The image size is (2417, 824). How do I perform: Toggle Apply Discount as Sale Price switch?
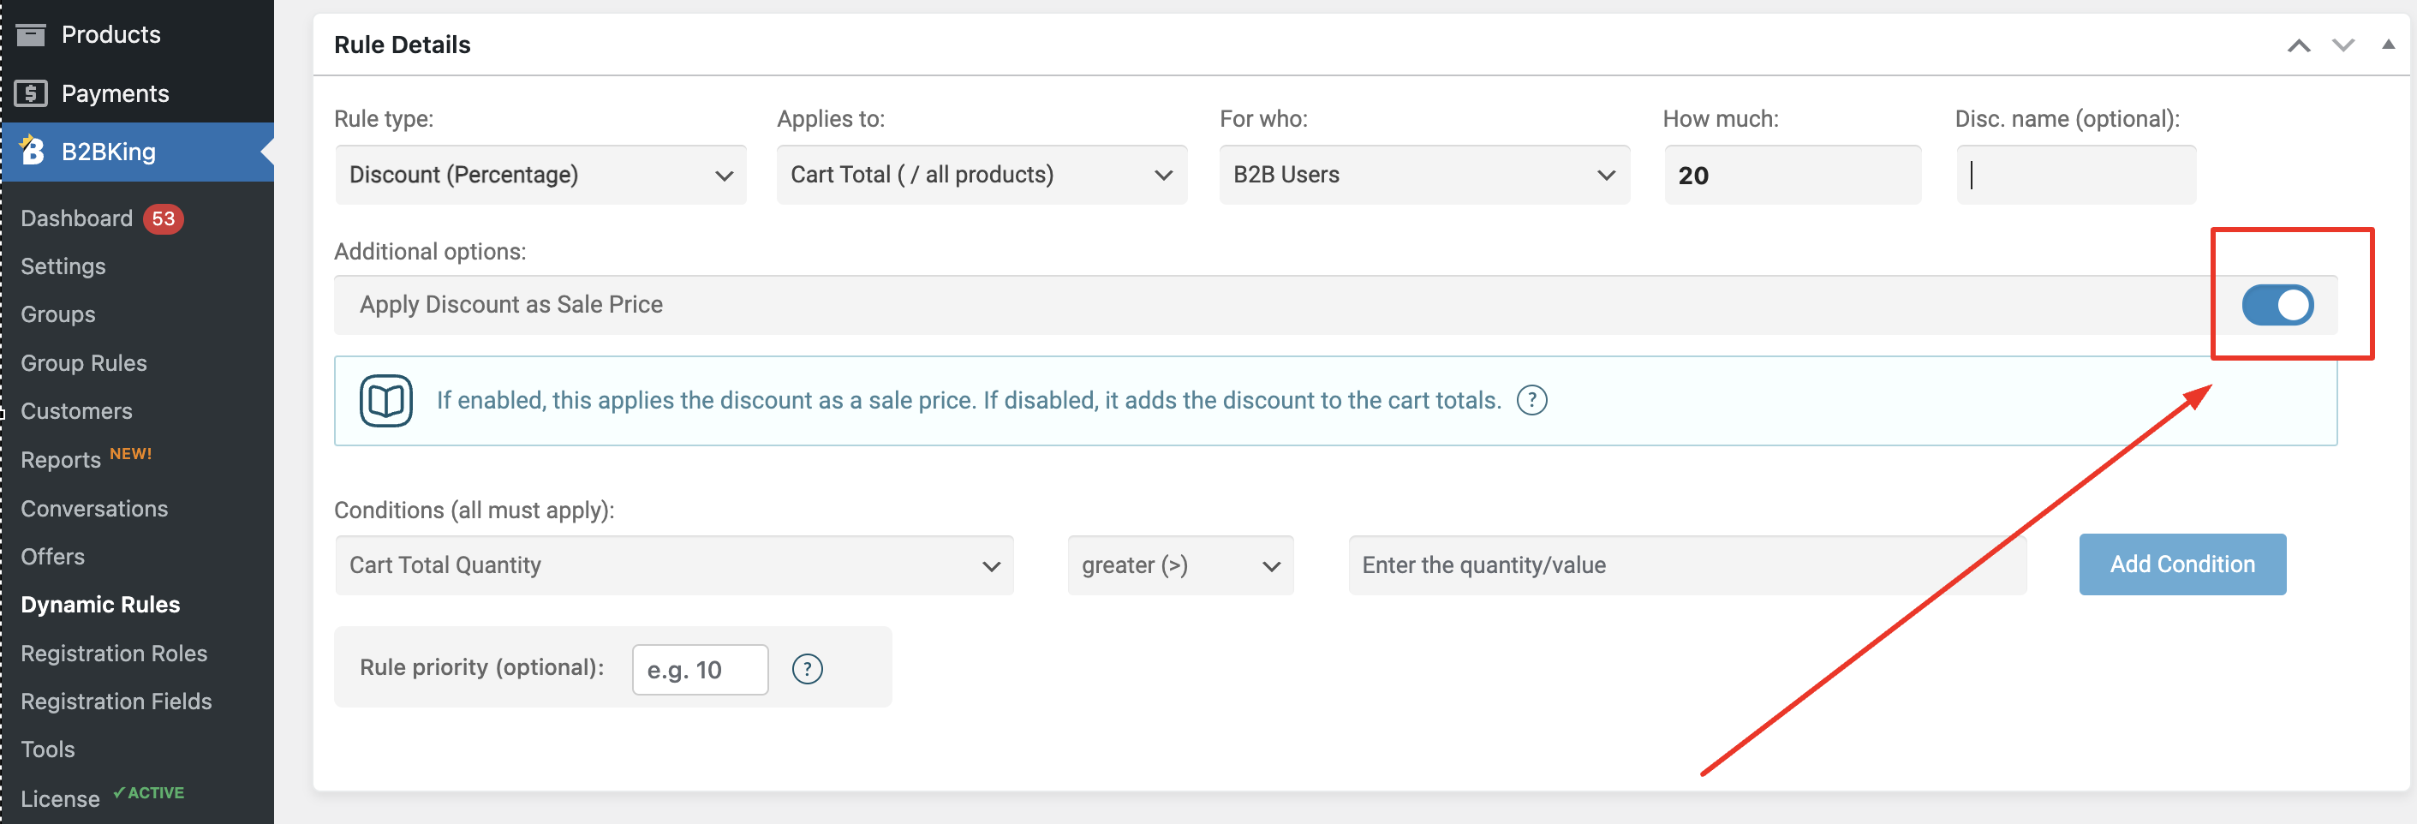point(2277,305)
